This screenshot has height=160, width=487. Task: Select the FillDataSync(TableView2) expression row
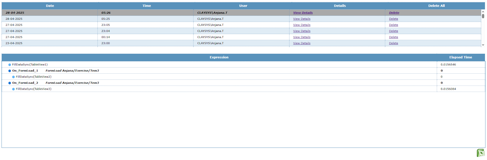[x=243, y=77]
